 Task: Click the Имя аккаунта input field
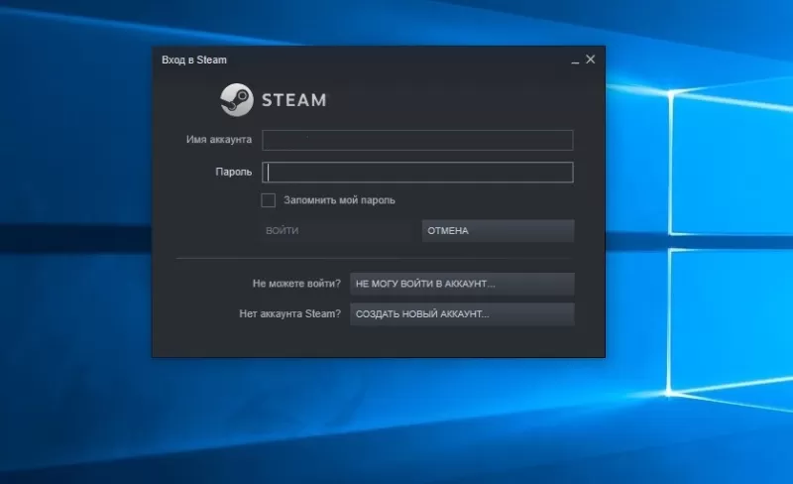[417, 140]
